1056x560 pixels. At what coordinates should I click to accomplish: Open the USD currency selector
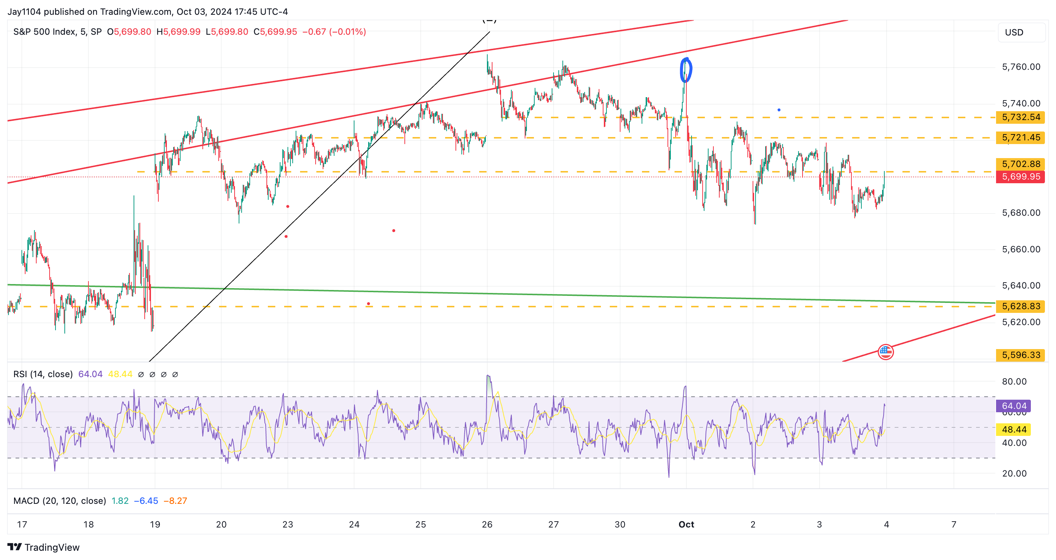(x=1021, y=33)
